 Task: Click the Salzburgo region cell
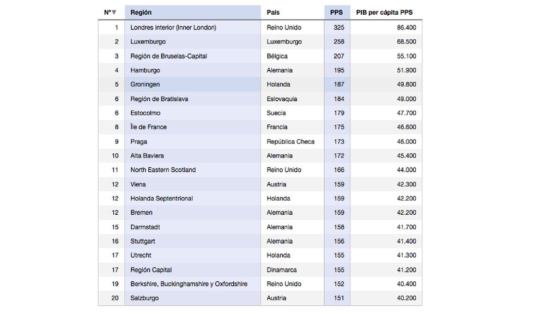tap(192, 298)
